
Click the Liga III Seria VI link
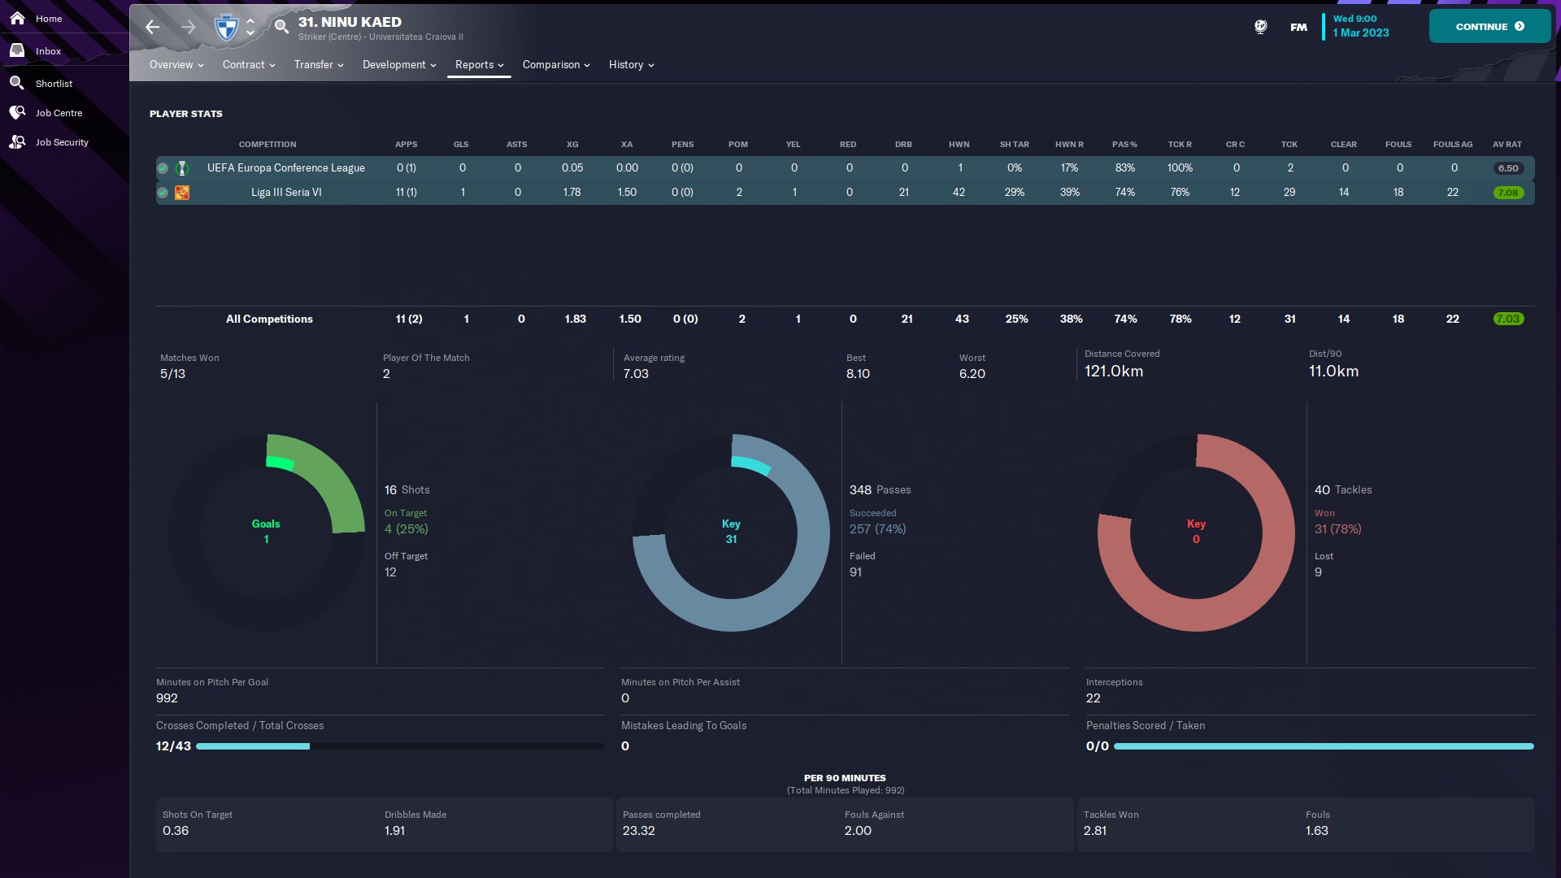[x=286, y=193]
